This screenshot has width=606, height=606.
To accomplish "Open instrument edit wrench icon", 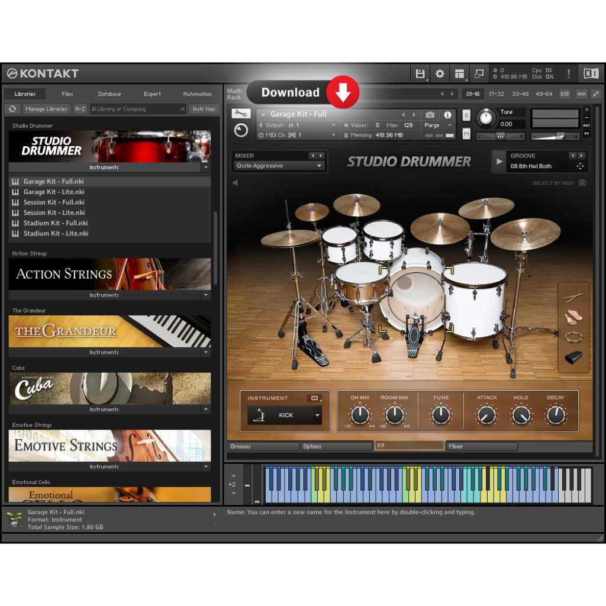I will (x=241, y=114).
